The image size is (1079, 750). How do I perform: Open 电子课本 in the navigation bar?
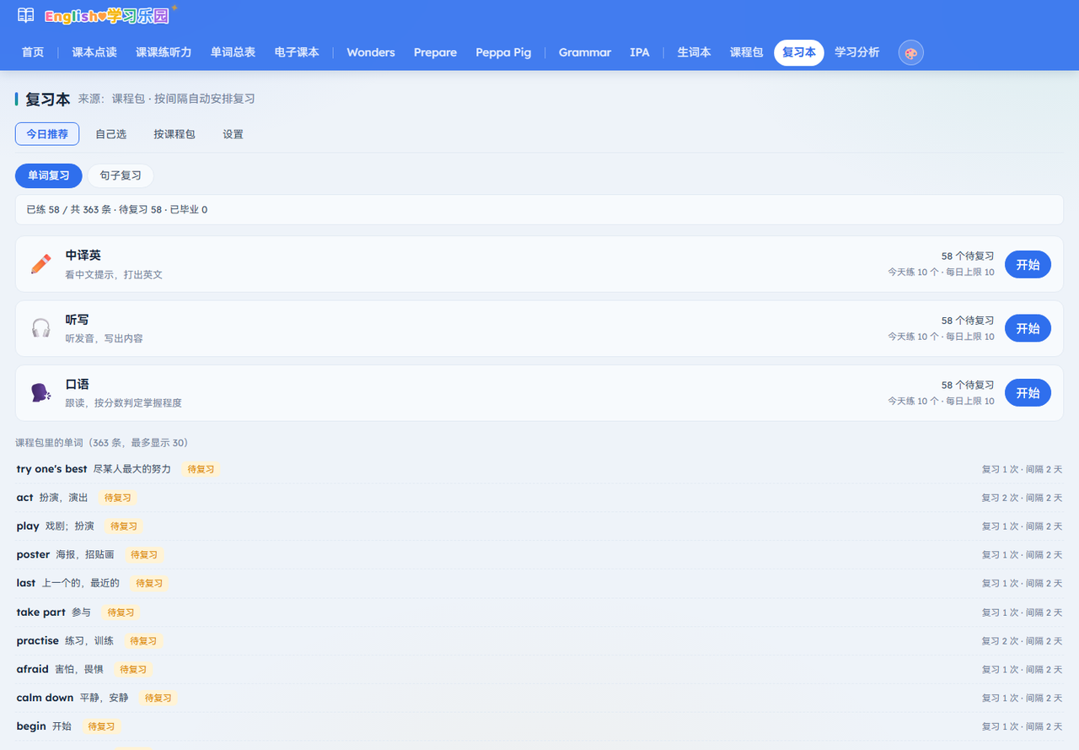point(297,52)
